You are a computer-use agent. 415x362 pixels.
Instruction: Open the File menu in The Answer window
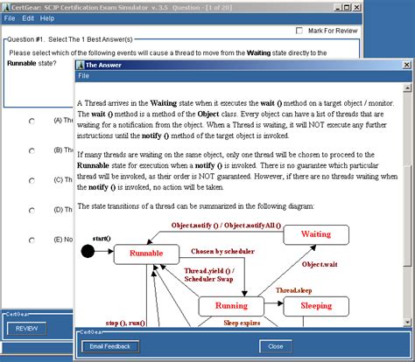pyautogui.click(x=83, y=76)
